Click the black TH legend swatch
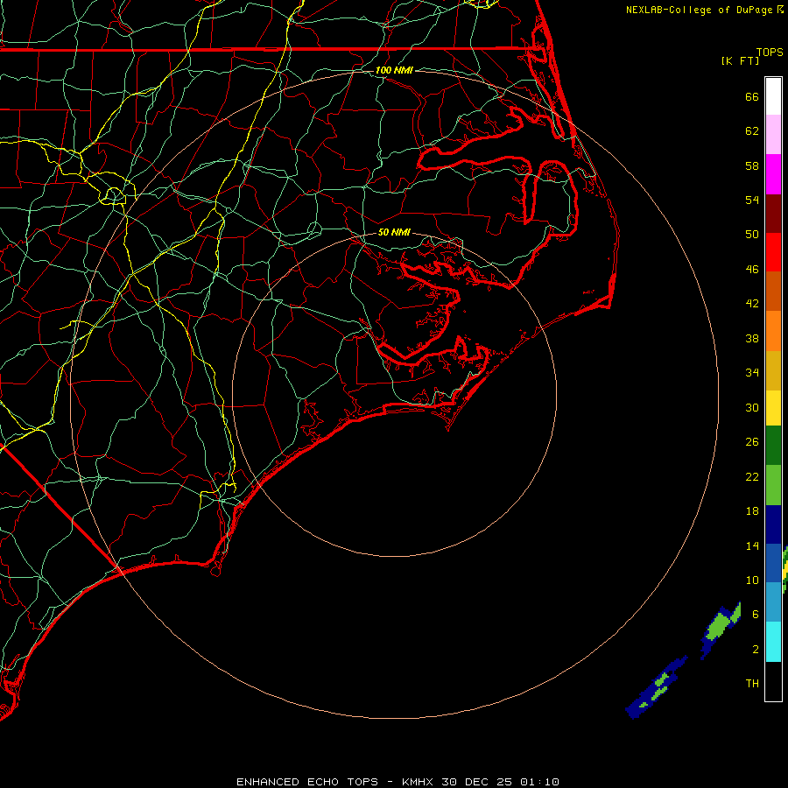The height and width of the screenshot is (788, 788). tap(773, 681)
